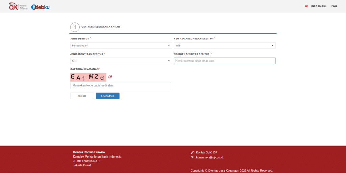
Task: Click the phone icon near Kontak OJK
Action: (x=192, y=152)
